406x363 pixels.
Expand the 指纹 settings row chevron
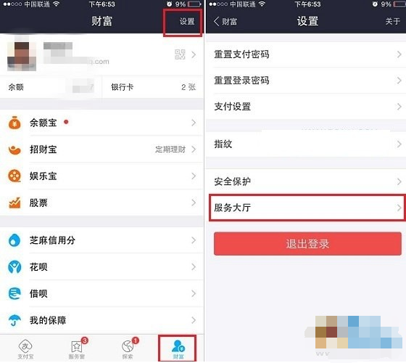point(399,144)
